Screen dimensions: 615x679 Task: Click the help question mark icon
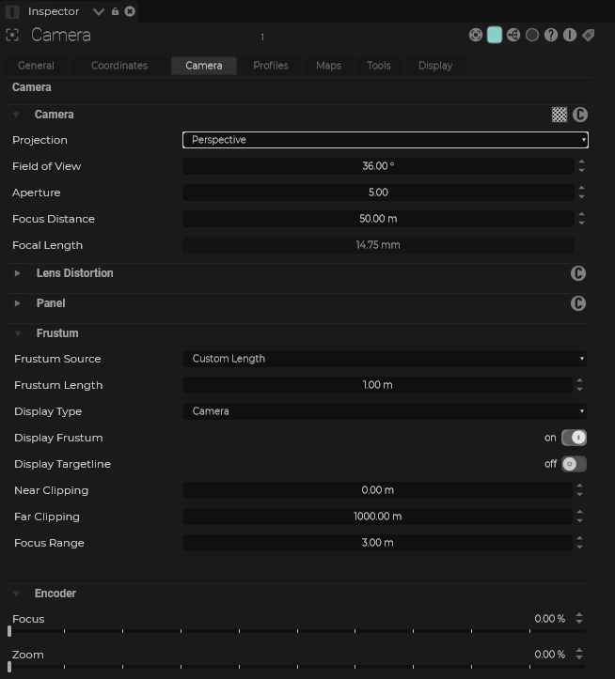[551, 36]
